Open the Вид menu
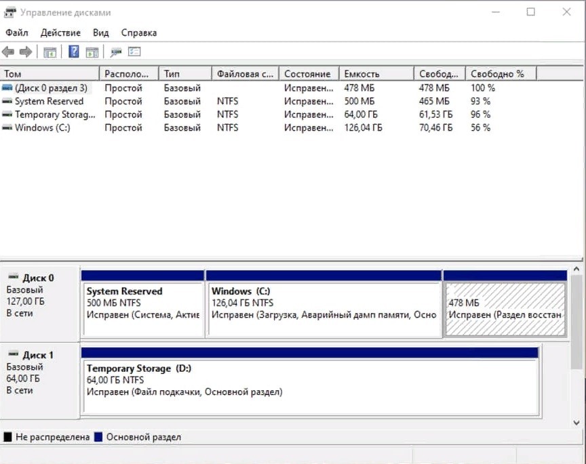This screenshot has width=586, height=464. [x=100, y=33]
